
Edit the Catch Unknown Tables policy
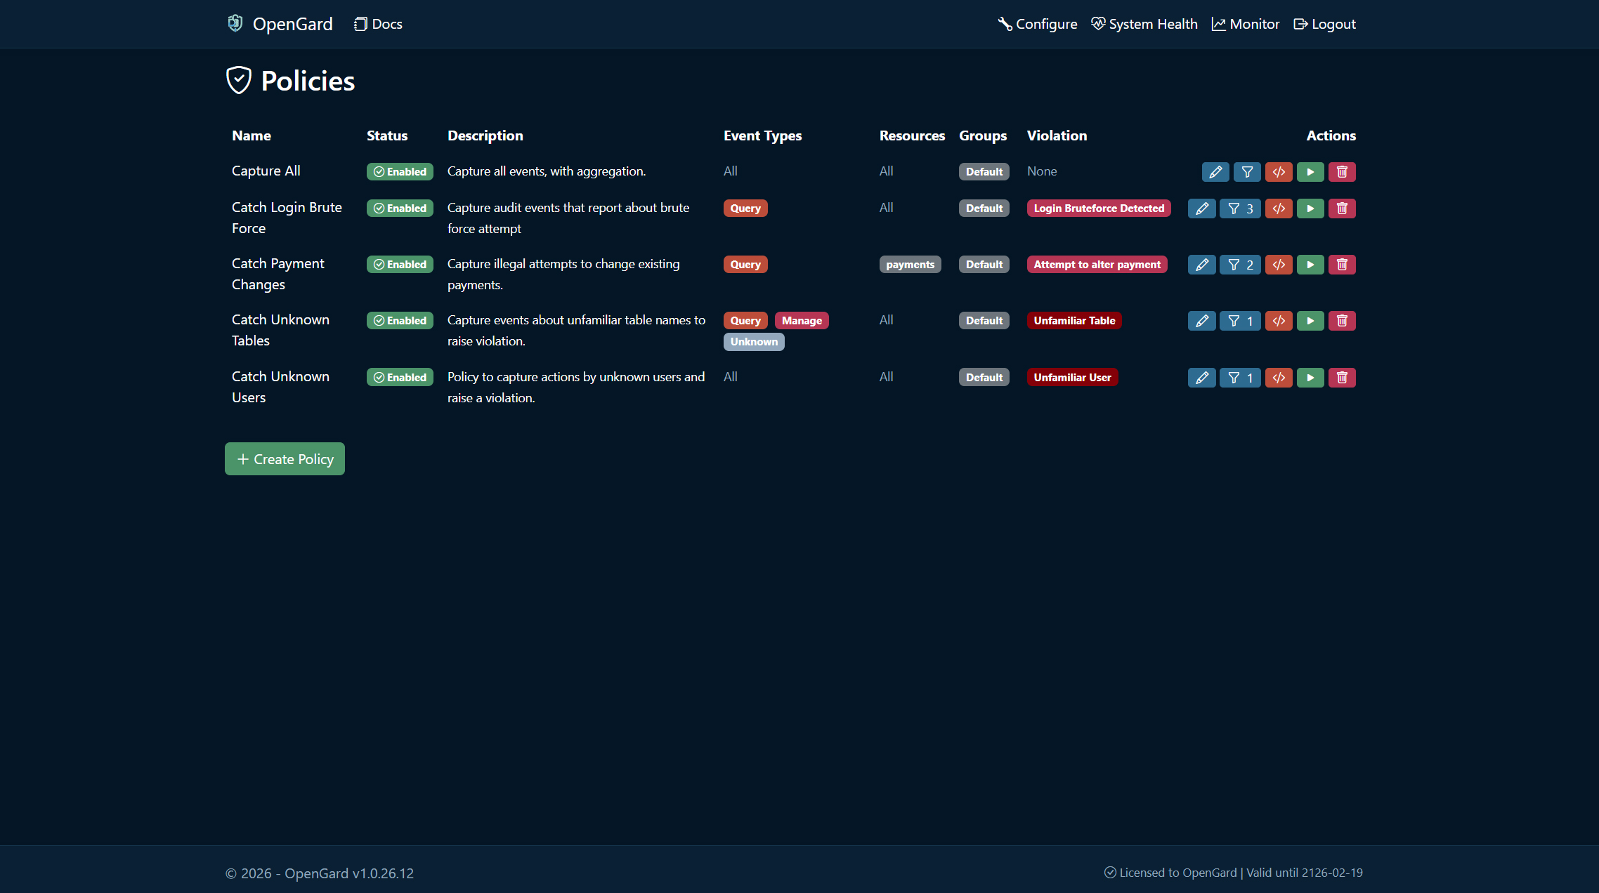pos(1201,320)
